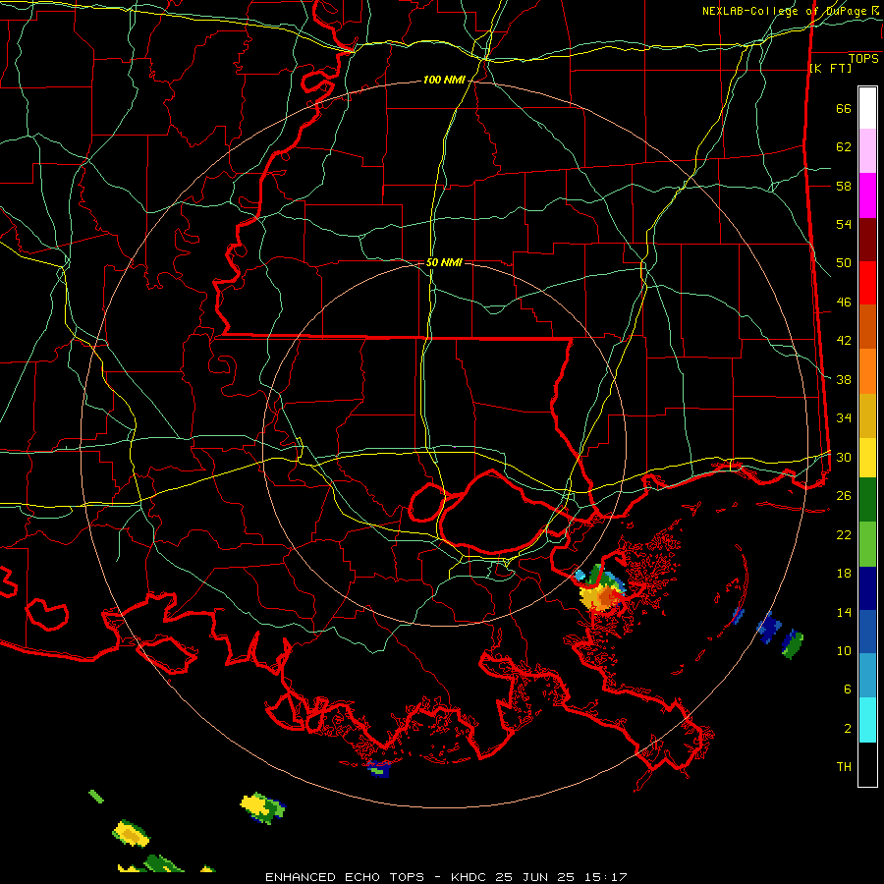
Task: Click the legend value 6
Action: click(847, 690)
